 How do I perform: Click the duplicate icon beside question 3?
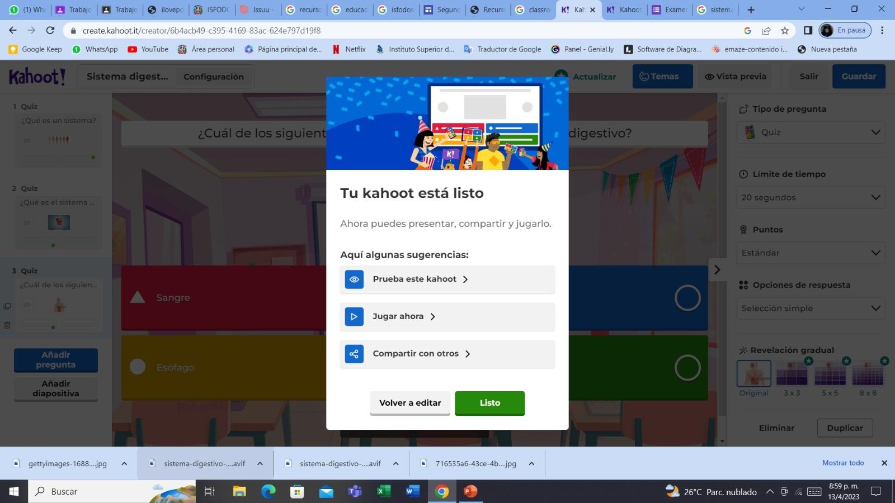point(7,306)
